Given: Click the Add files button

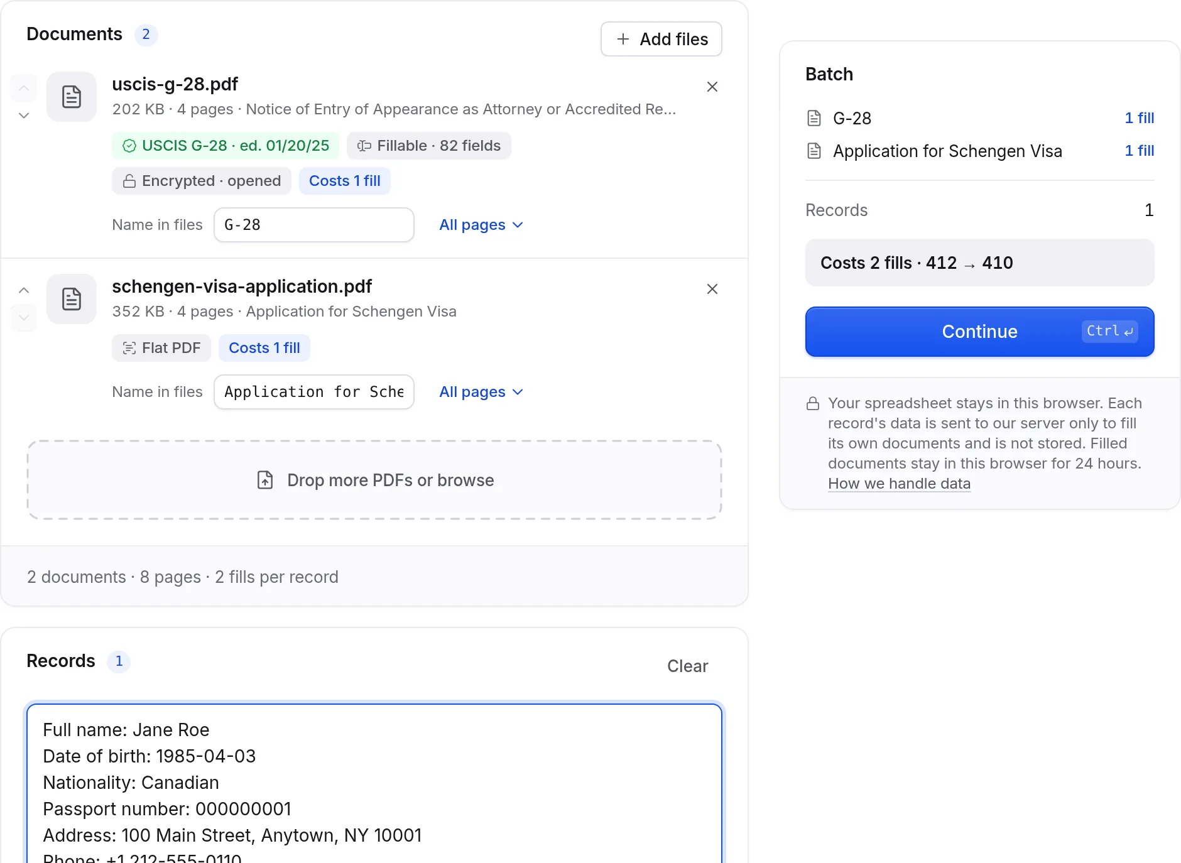Looking at the screenshot, I should (661, 39).
